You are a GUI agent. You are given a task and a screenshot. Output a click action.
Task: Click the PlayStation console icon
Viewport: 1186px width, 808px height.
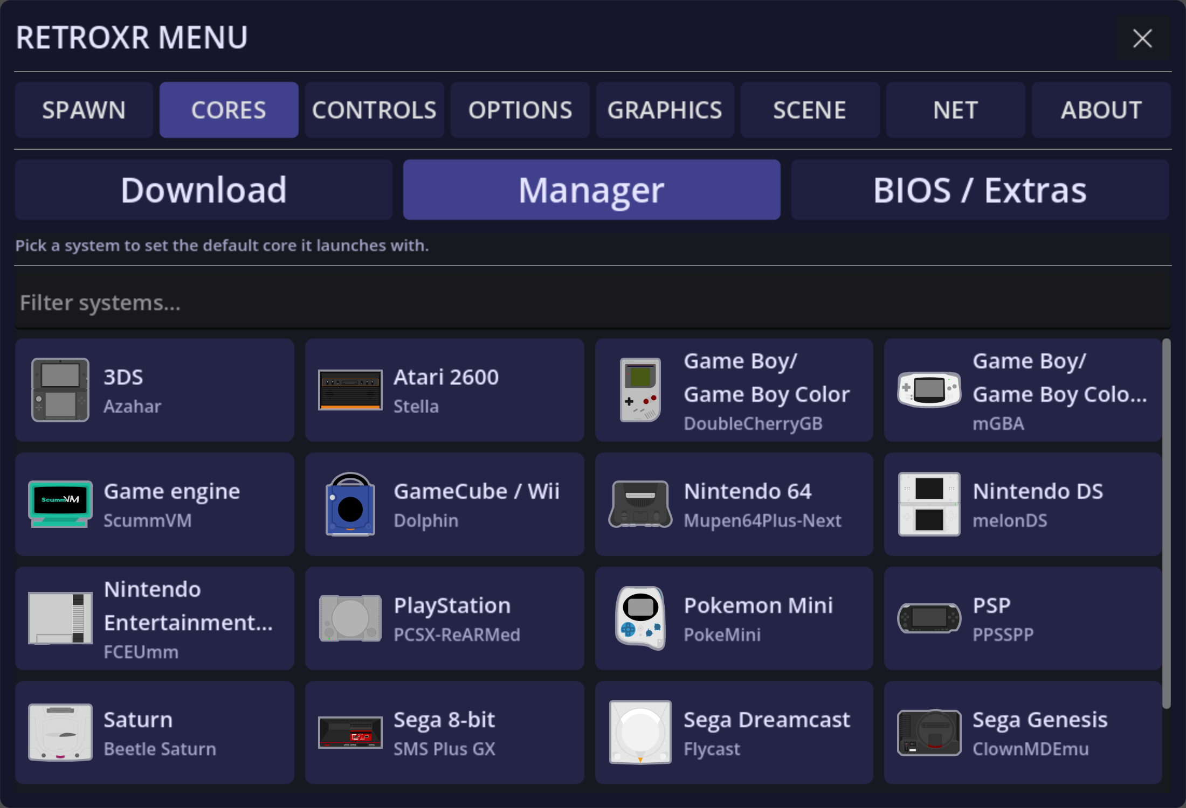[x=350, y=618]
